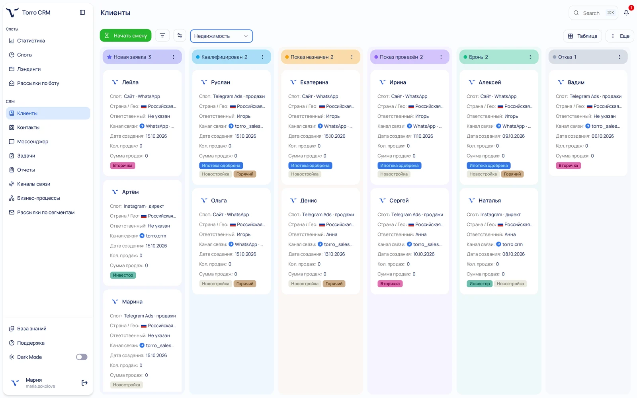This screenshot has width=637, height=398.
Task: Toggle Dark Mode switch
Action: click(x=82, y=357)
